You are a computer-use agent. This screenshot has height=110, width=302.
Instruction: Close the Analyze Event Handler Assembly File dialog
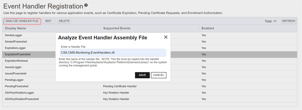click(x=166, y=37)
